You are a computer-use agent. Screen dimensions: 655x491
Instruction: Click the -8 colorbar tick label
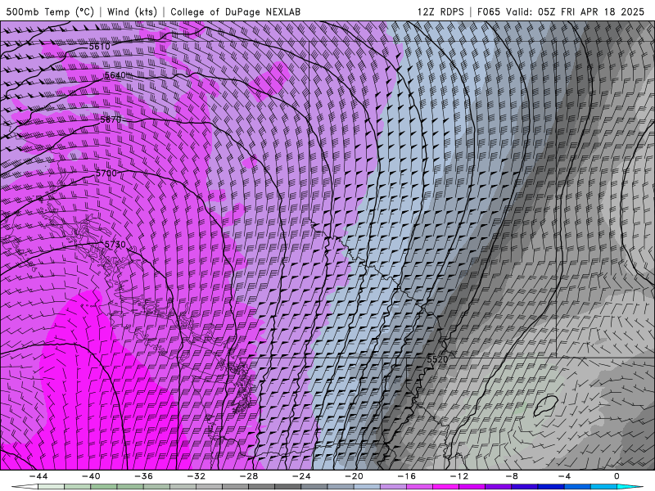513,476
